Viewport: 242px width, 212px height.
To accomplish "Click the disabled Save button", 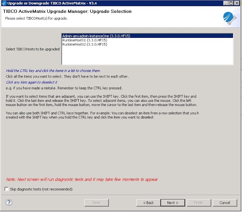I will 96,203.
